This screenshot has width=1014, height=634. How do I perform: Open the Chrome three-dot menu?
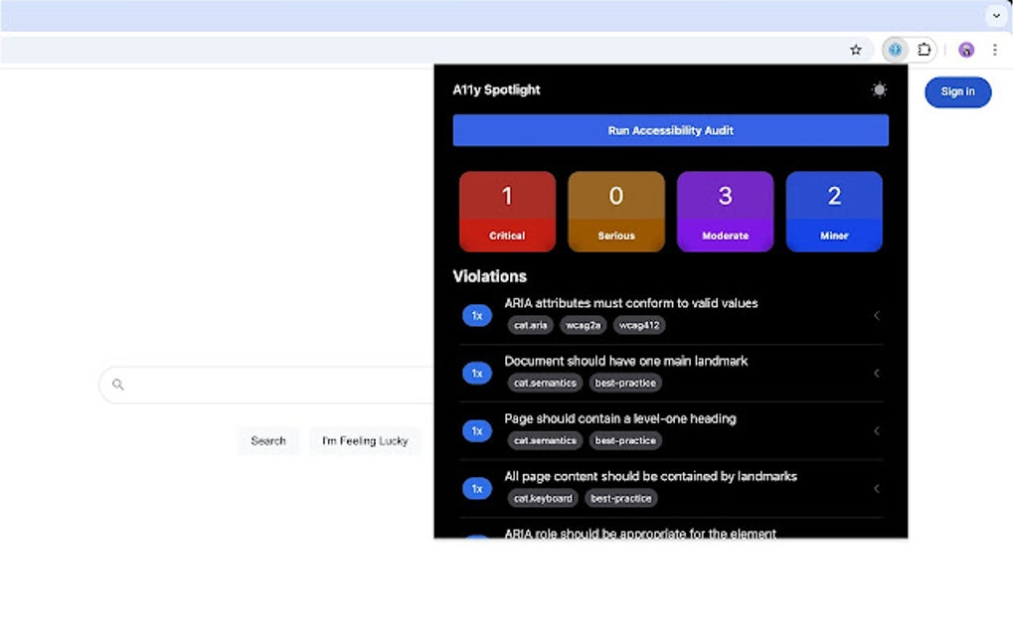[x=994, y=50]
